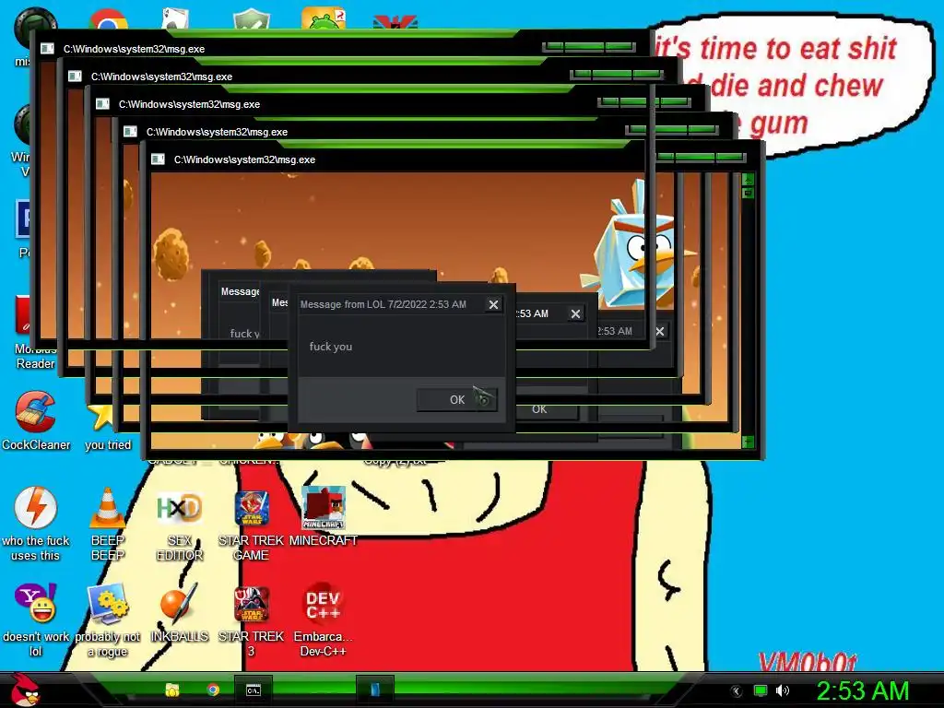944x708 pixels.
Task: Open the playing cards desktop icon
Action: coord(176,18)
